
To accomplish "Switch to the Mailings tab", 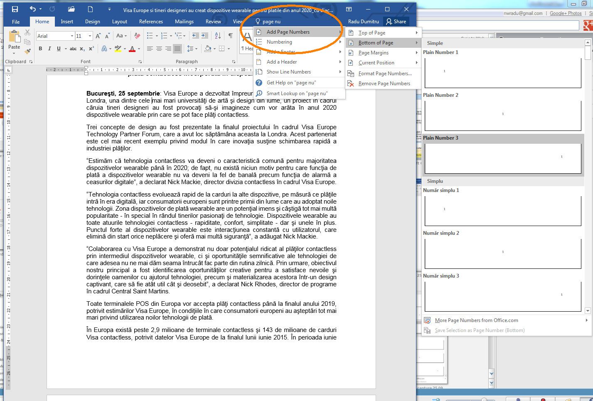I will pyautogui.click(x=184, y=22).
